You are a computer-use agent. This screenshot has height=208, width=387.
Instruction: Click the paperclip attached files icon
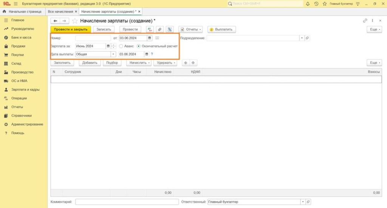[160, 29]
